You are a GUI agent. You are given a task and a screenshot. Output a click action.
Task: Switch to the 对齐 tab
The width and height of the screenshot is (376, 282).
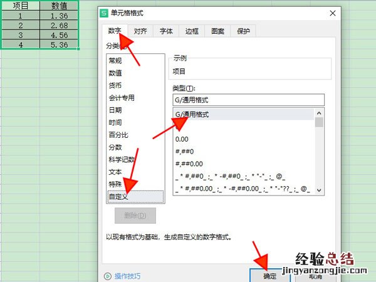coord(140,30)
